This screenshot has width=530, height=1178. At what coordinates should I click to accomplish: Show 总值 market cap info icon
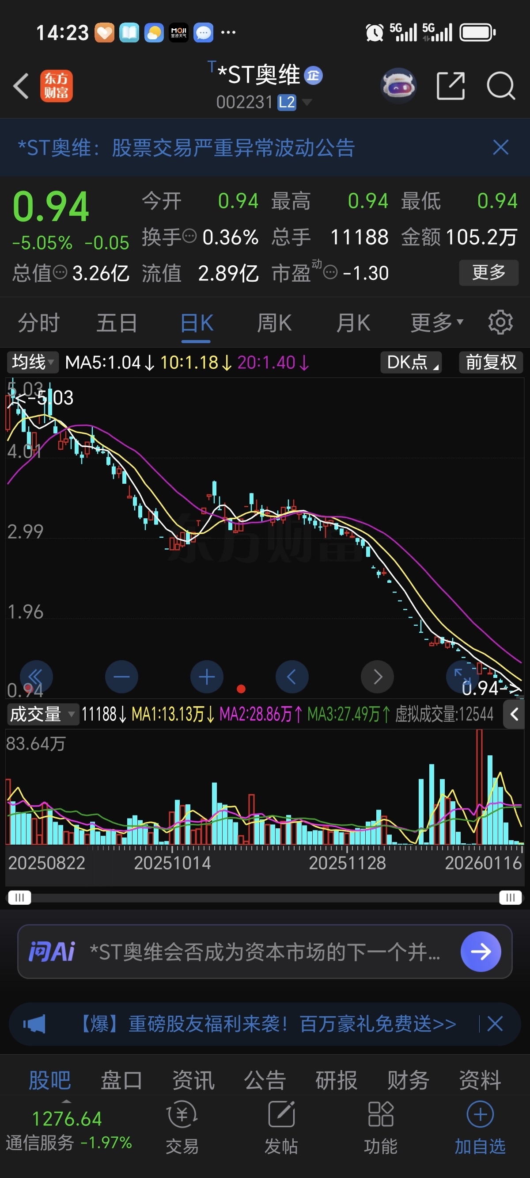61,272
